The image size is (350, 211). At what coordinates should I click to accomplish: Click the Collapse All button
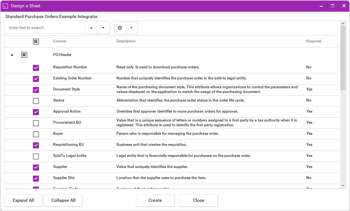[63, 200]
